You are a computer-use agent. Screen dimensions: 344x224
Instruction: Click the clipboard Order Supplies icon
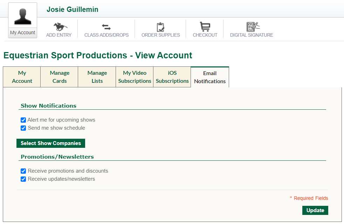(x=160, y=27)
